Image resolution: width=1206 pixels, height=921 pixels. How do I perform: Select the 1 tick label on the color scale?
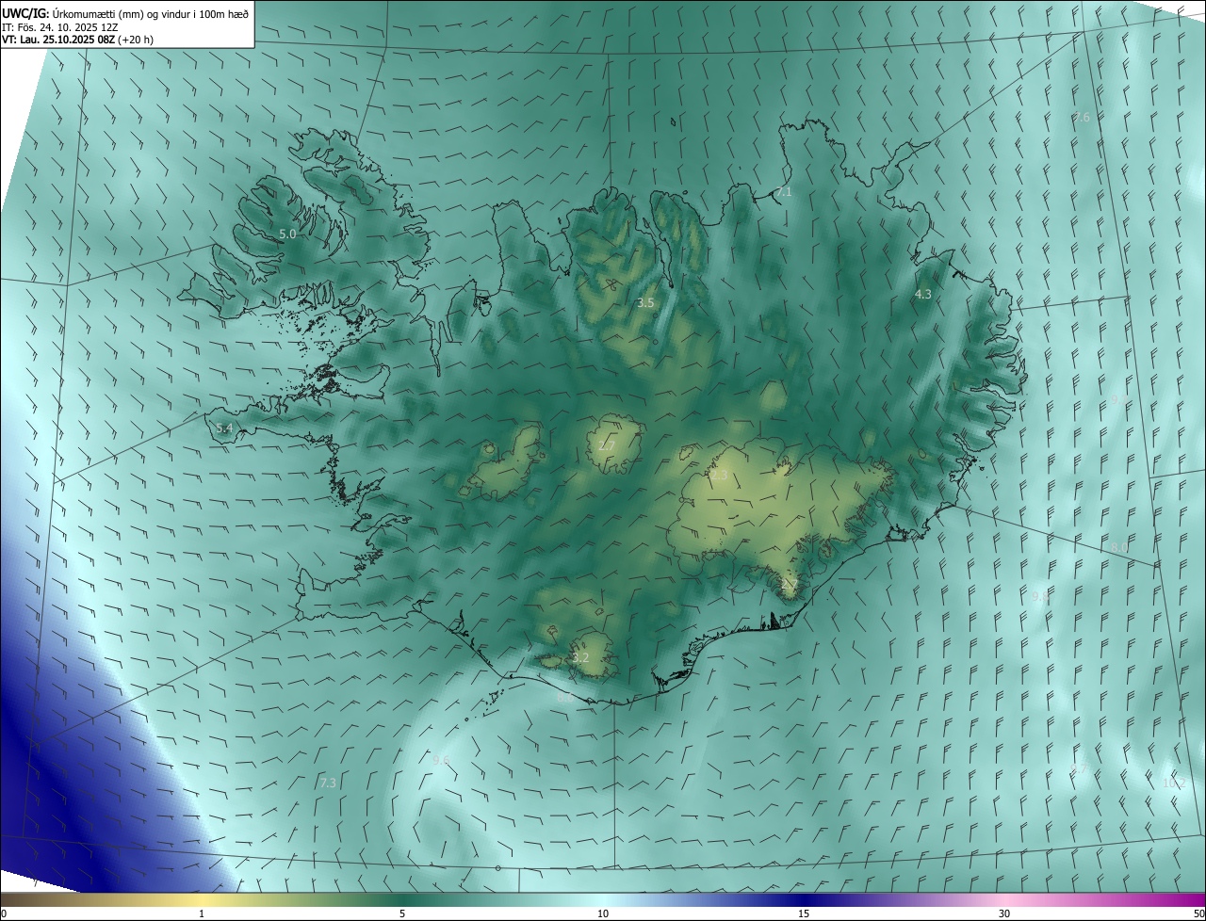tap(202, 914)
